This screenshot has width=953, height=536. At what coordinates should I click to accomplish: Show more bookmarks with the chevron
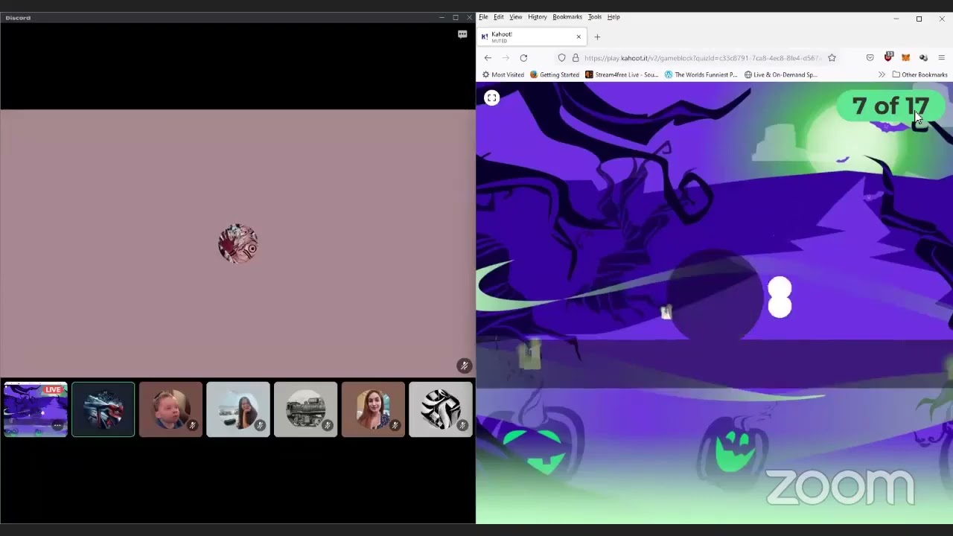click(x=882, y=74)
